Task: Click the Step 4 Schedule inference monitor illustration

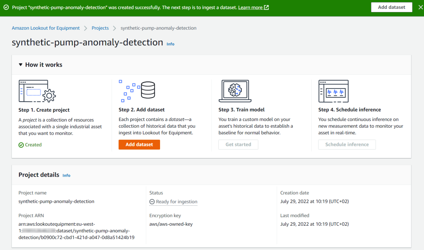Action: pos(334,91)
